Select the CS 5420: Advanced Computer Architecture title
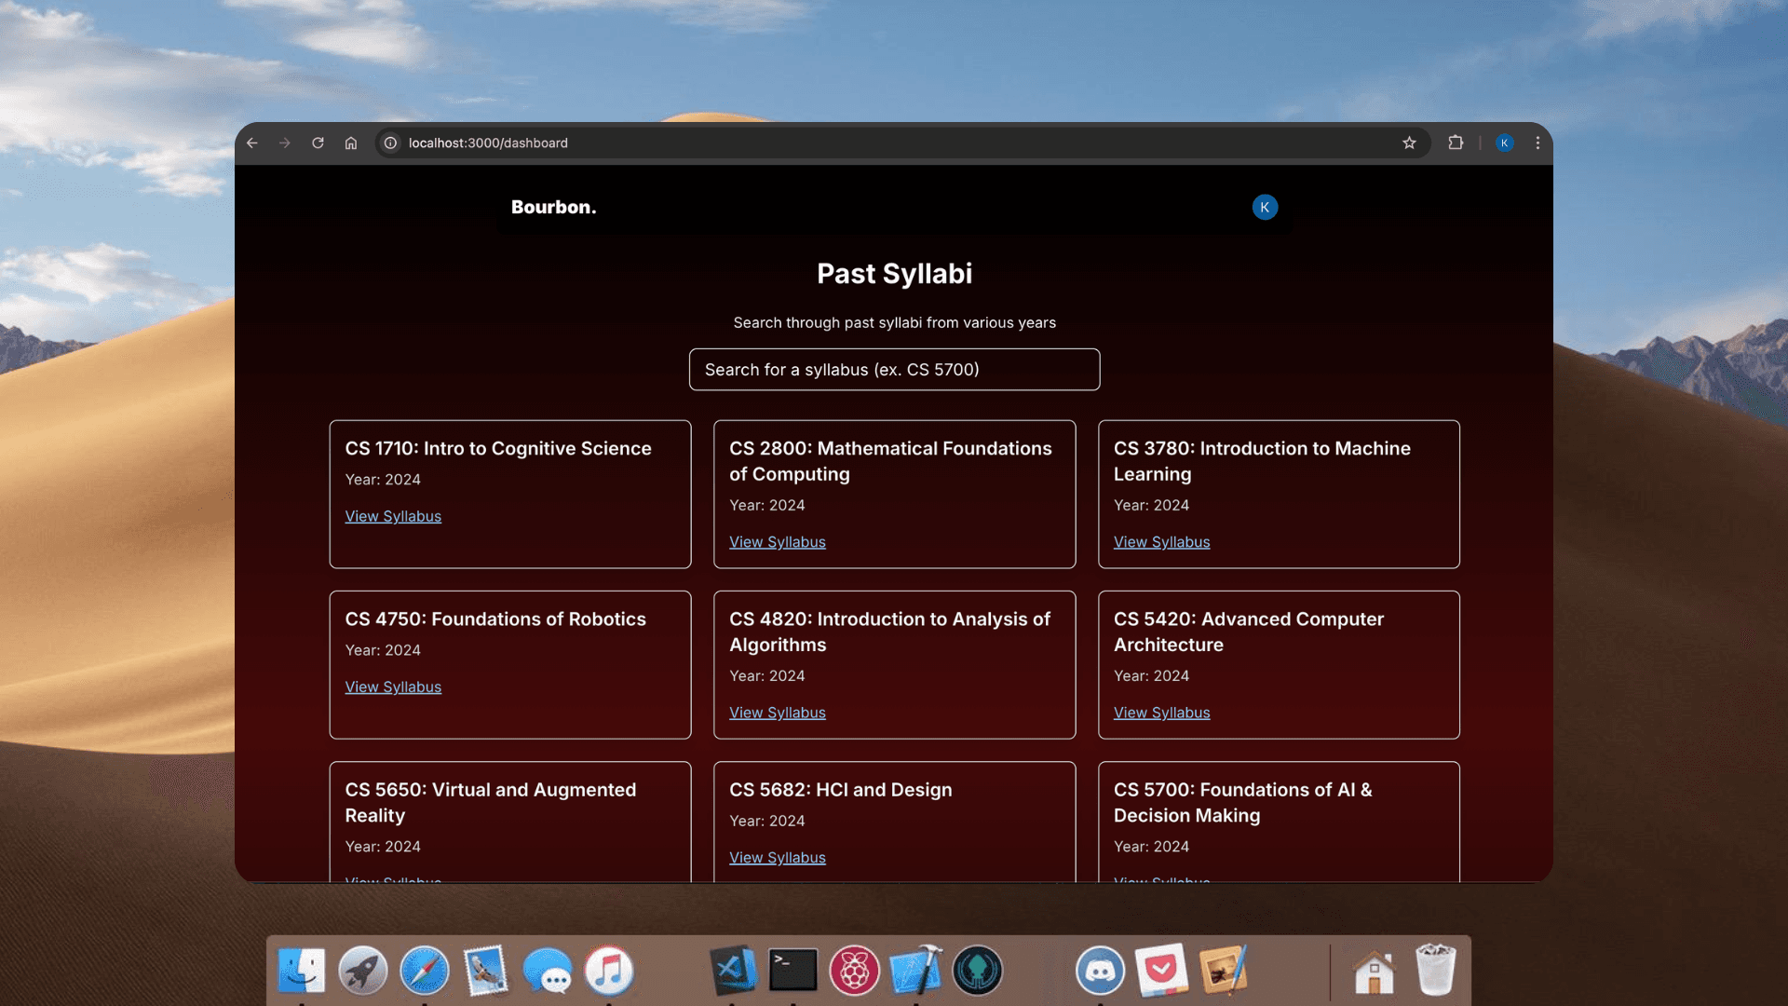The height and width of the screenshot is (1006, 1788). coord(1249,632)
